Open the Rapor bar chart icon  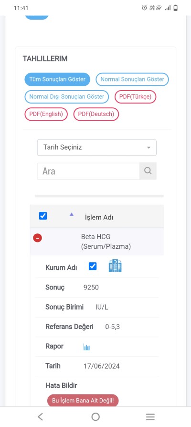(x=86, y=347)
